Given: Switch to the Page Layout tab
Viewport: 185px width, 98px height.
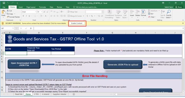Looking at the screenshot, I should tap(31, 7).
